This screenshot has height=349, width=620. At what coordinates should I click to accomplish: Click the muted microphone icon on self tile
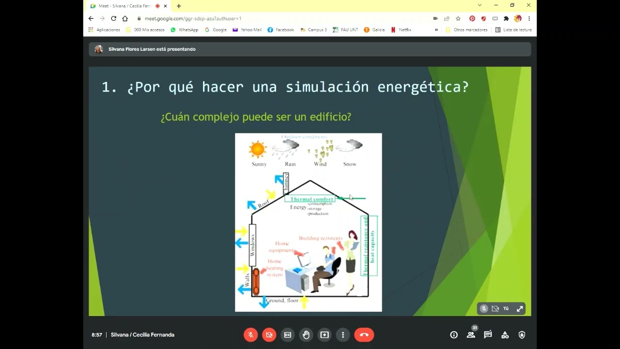[x=484, y=309]
